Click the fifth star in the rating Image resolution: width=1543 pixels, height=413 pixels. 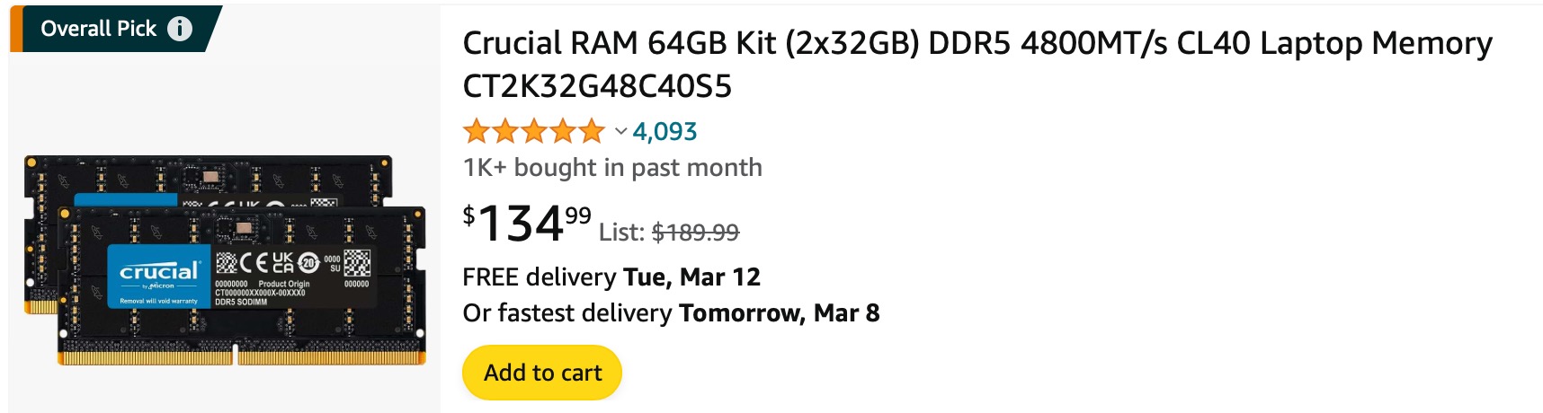point(592,132)
